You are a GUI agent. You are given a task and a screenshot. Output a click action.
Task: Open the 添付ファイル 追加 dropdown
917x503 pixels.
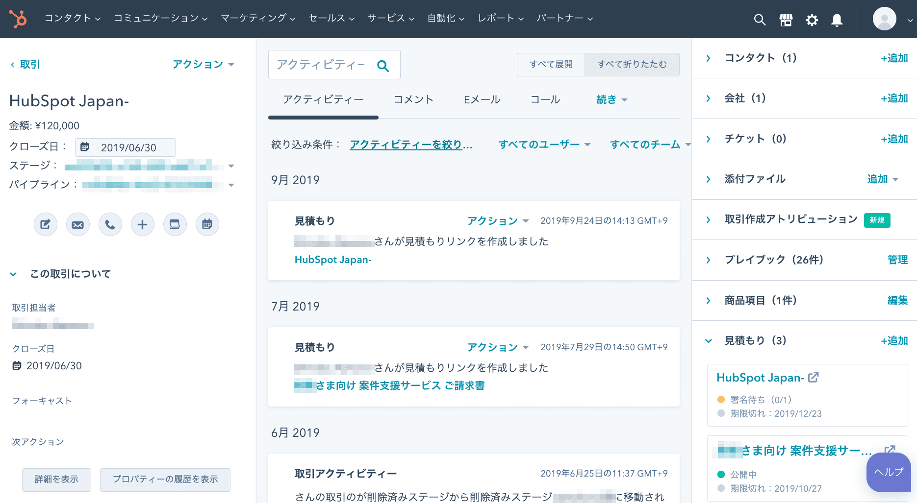pos(883,179)
